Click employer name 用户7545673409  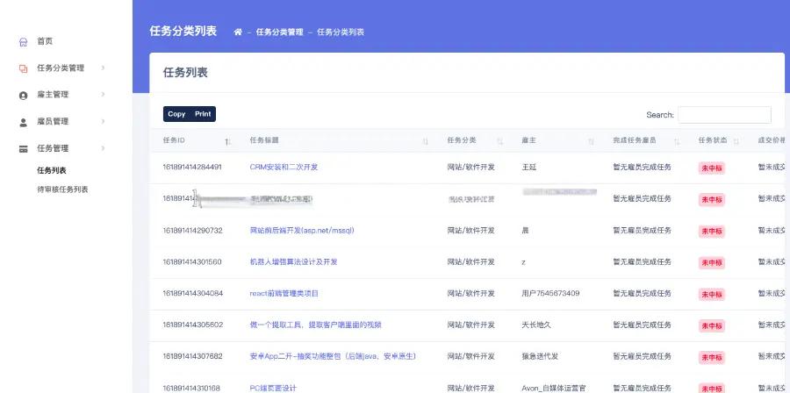click(550, 293)
